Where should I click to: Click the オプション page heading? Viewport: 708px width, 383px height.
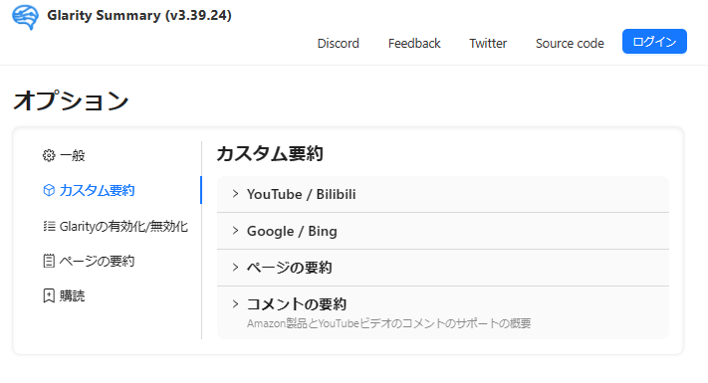[x=72, y=100]
